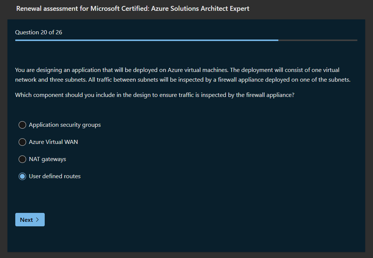This screenshot has height=258, width=373.
Task: Select the Application security groups radio button
Action: coord(22,125)
